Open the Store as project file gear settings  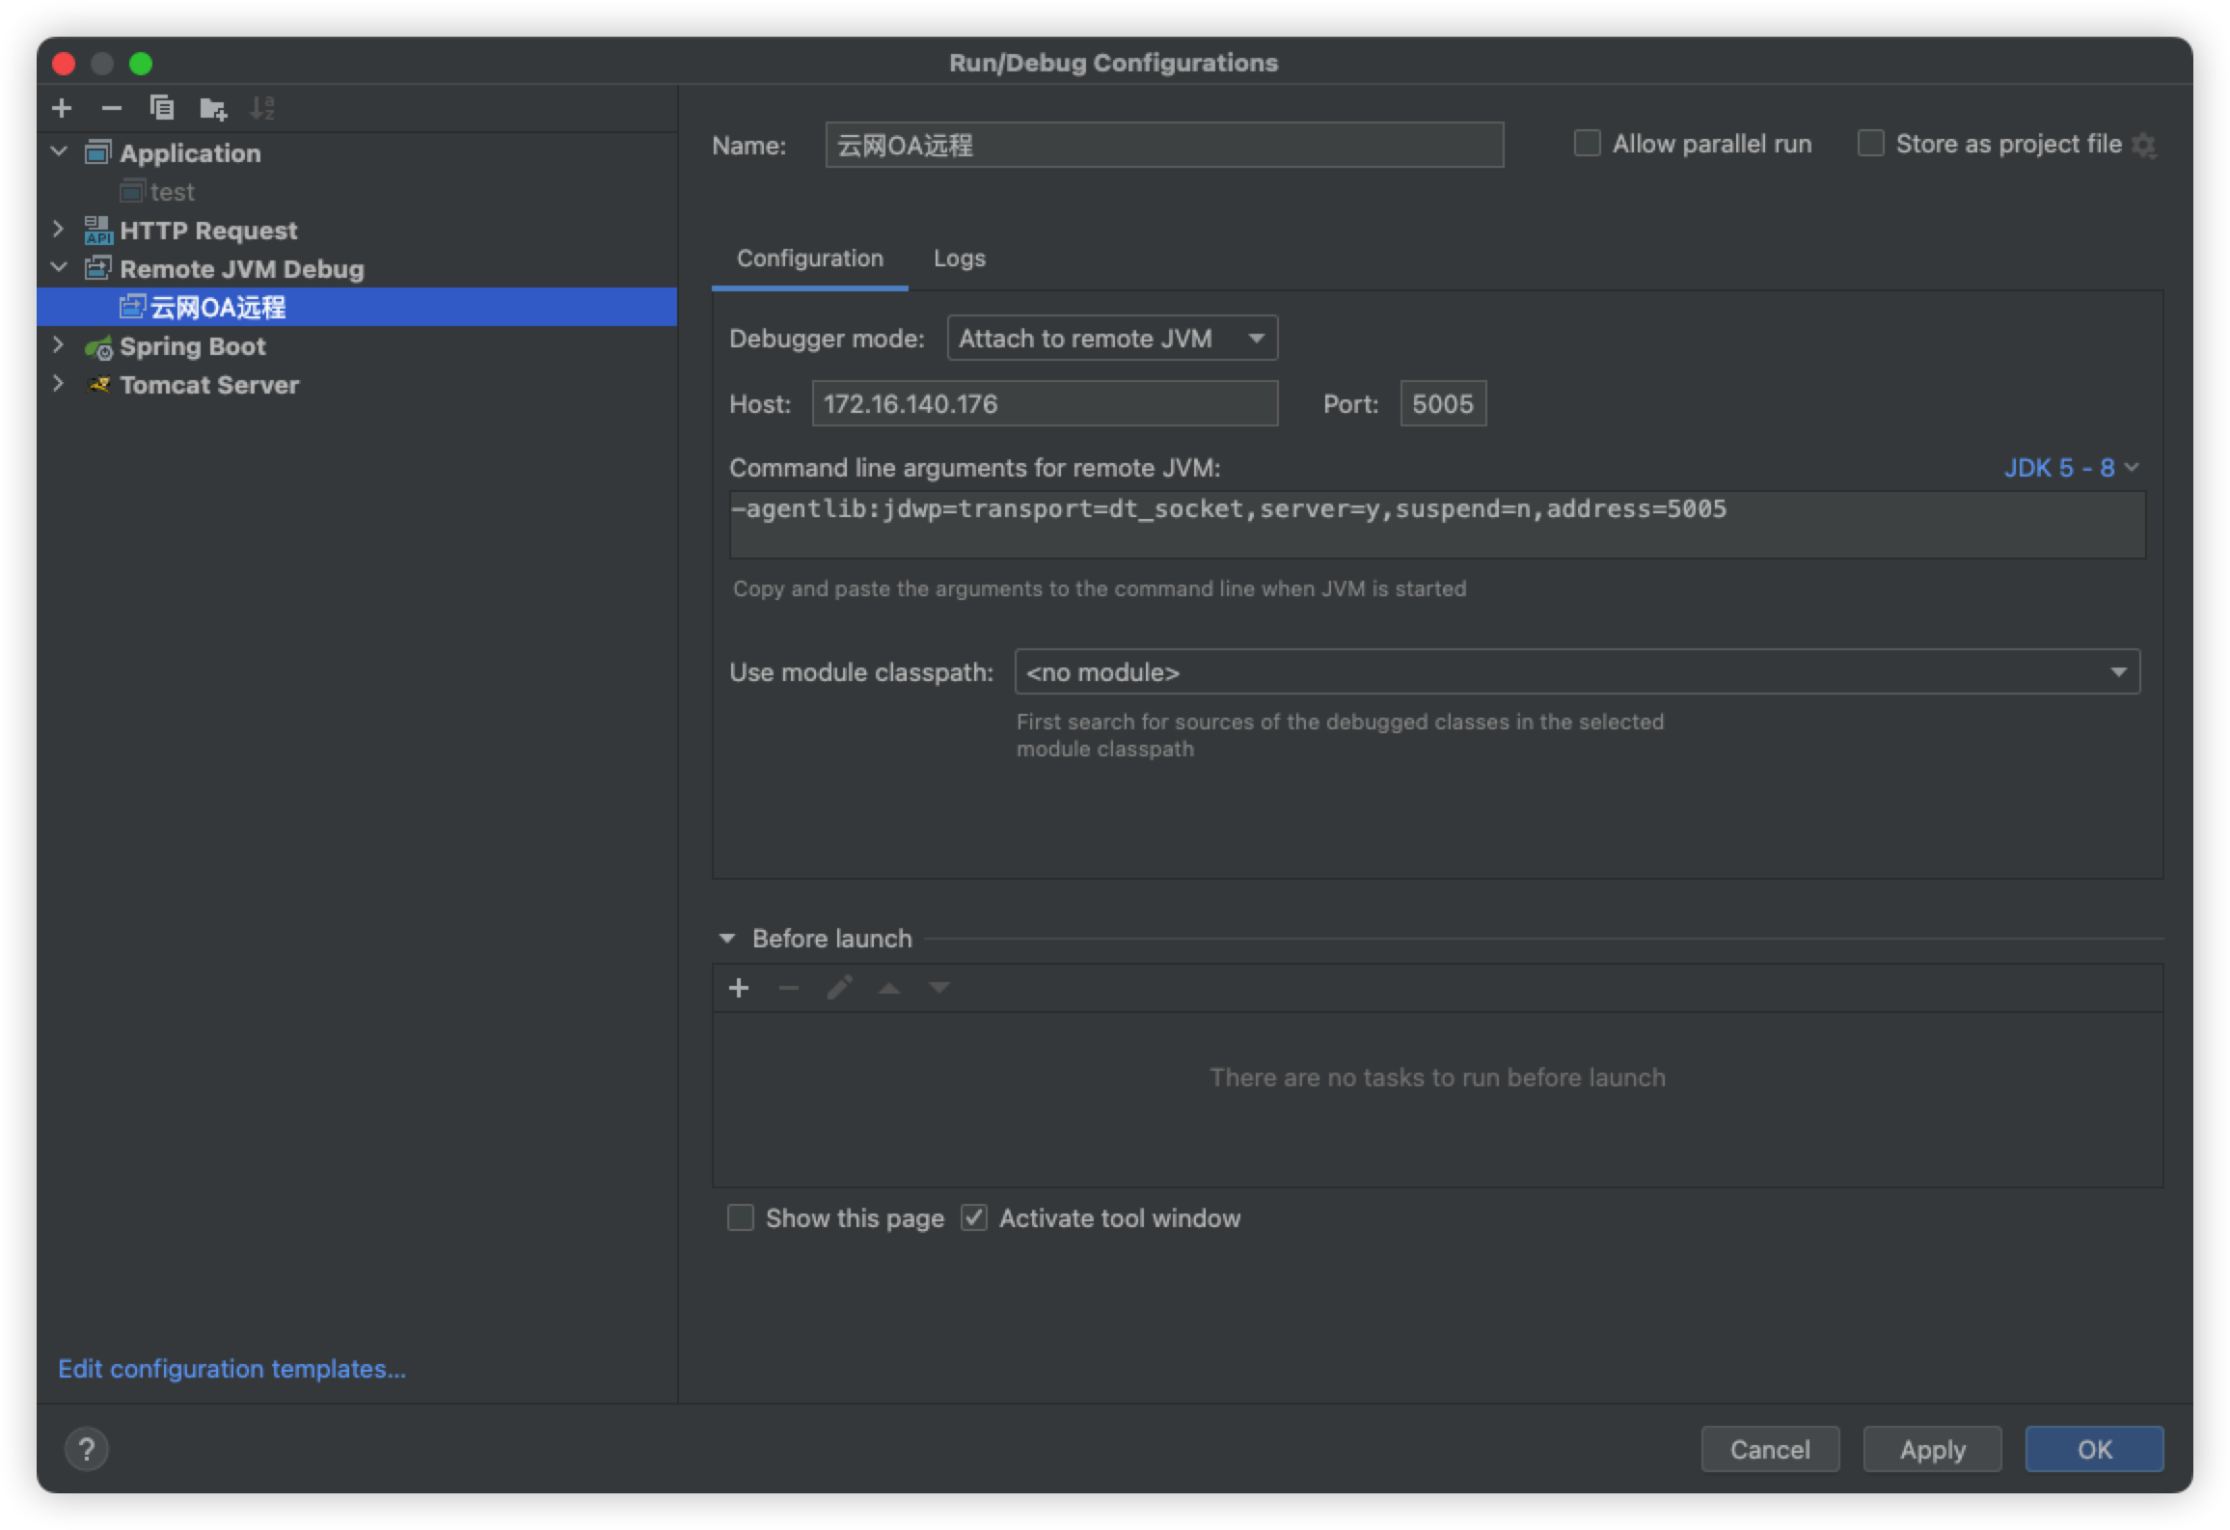point(2143,145)
